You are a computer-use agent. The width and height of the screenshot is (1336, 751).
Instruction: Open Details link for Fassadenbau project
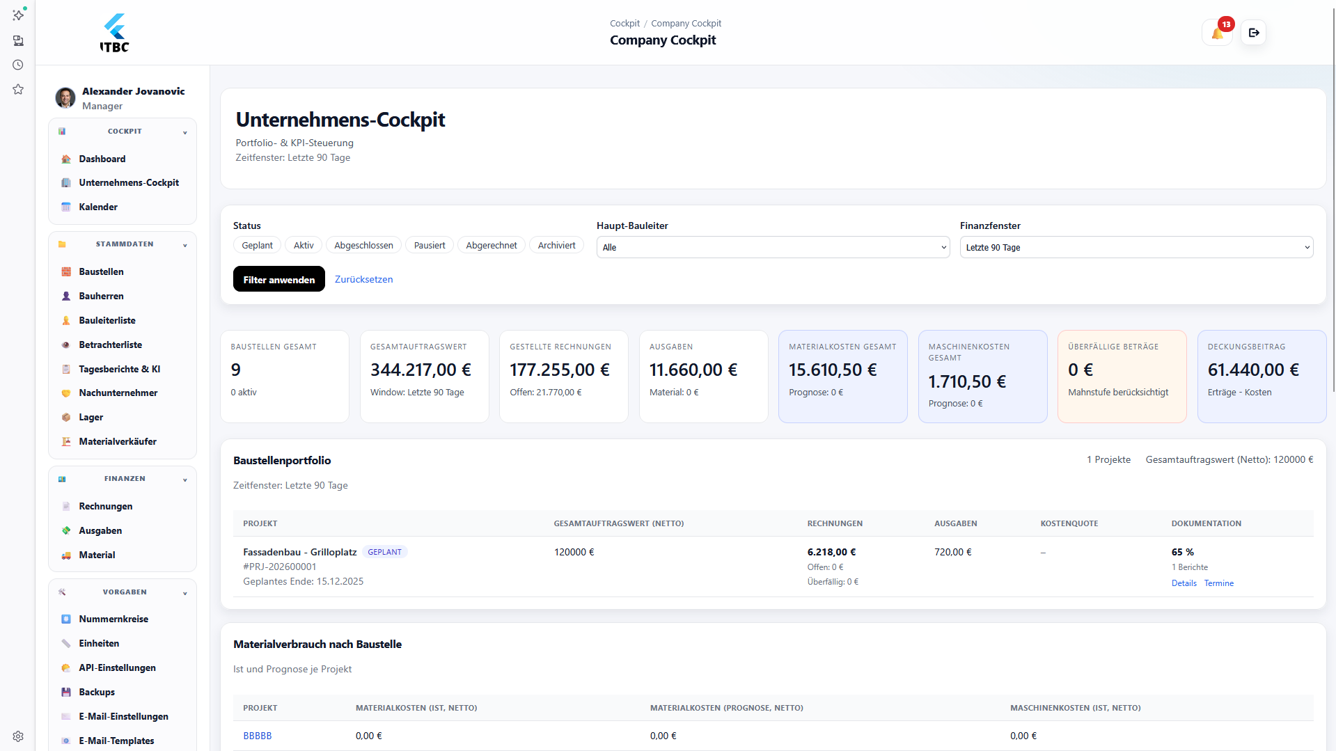pos(1184,583)
